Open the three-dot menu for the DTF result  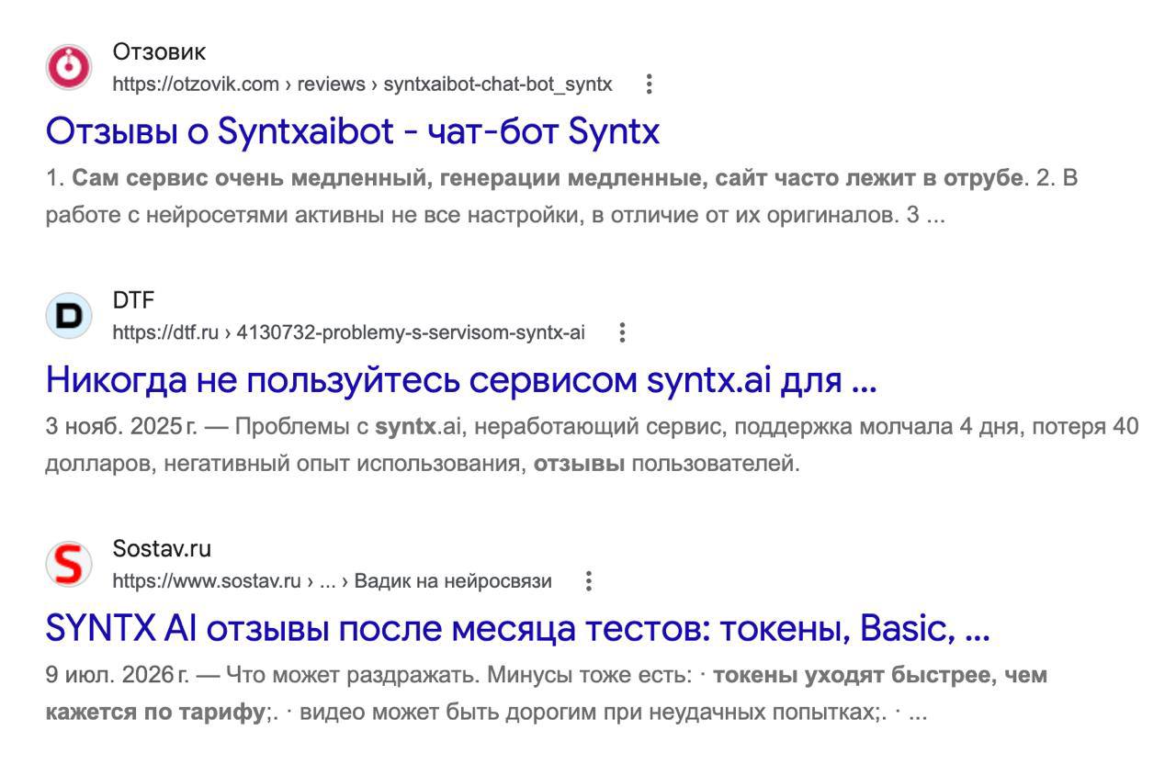click(622, 332)
